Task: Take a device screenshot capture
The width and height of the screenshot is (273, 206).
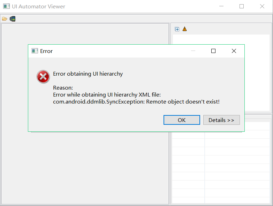Action: (x=13, y=19)
